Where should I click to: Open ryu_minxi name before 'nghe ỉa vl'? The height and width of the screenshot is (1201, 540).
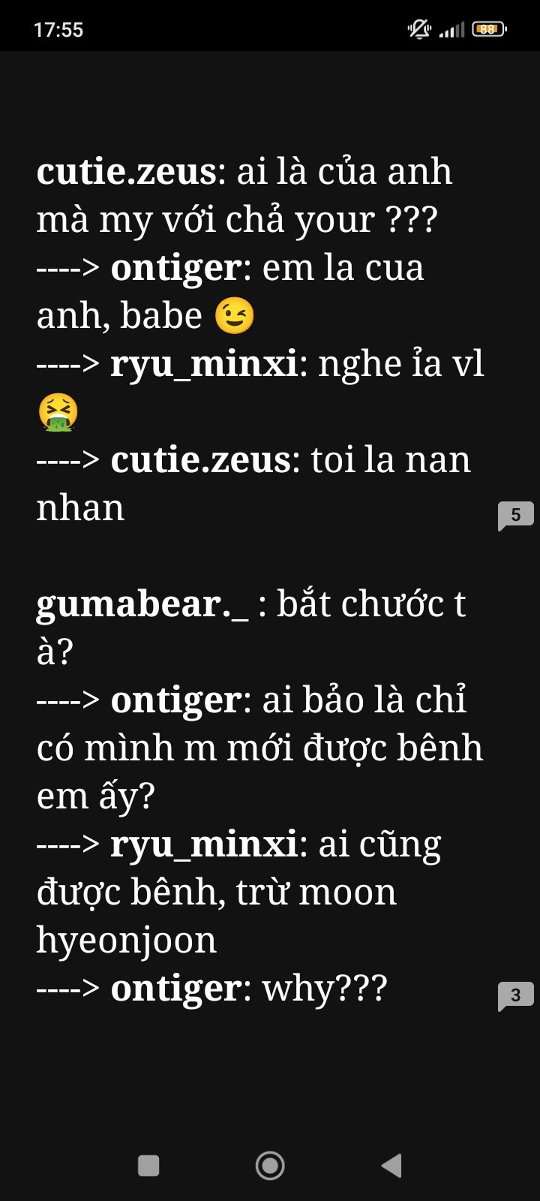pos(204,365)
